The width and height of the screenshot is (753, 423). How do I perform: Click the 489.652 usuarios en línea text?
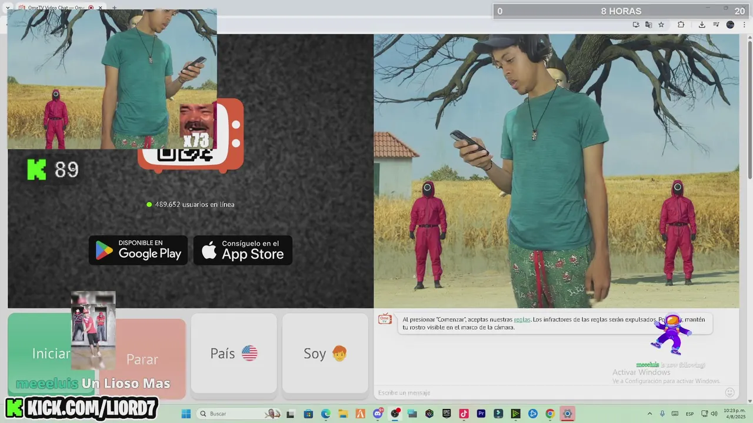[195, 204]
